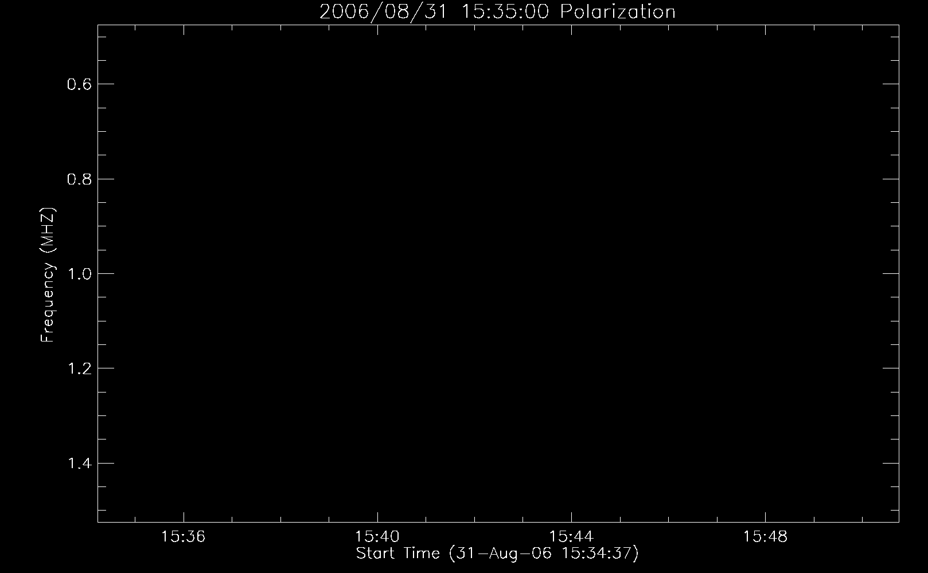Viewport: 928px width, 573px height.
Task: Select the 0.8 frequency tick label
Action: (79, 179)
